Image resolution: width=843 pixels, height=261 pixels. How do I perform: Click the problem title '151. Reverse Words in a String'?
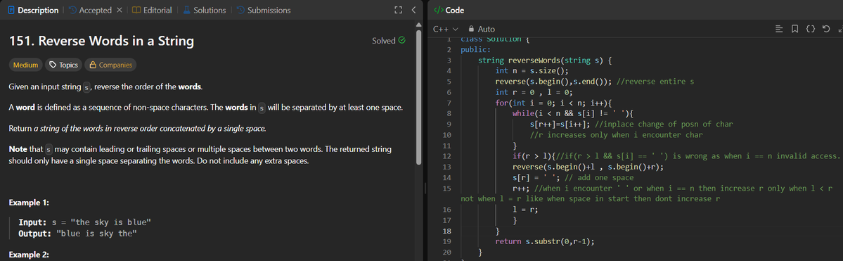pyautogui.click(x=102, y=41)
